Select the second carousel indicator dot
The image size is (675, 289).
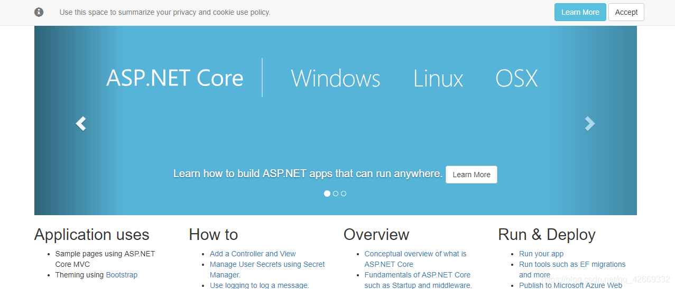click(x=336, y=194)
